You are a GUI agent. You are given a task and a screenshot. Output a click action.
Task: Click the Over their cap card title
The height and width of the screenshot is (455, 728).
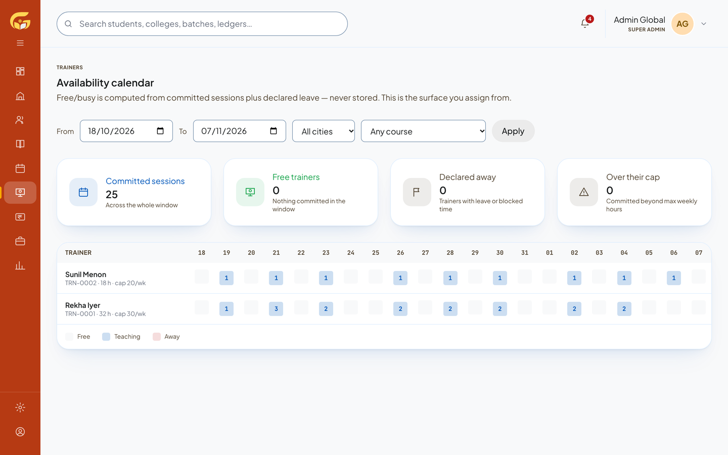(633, 177)
